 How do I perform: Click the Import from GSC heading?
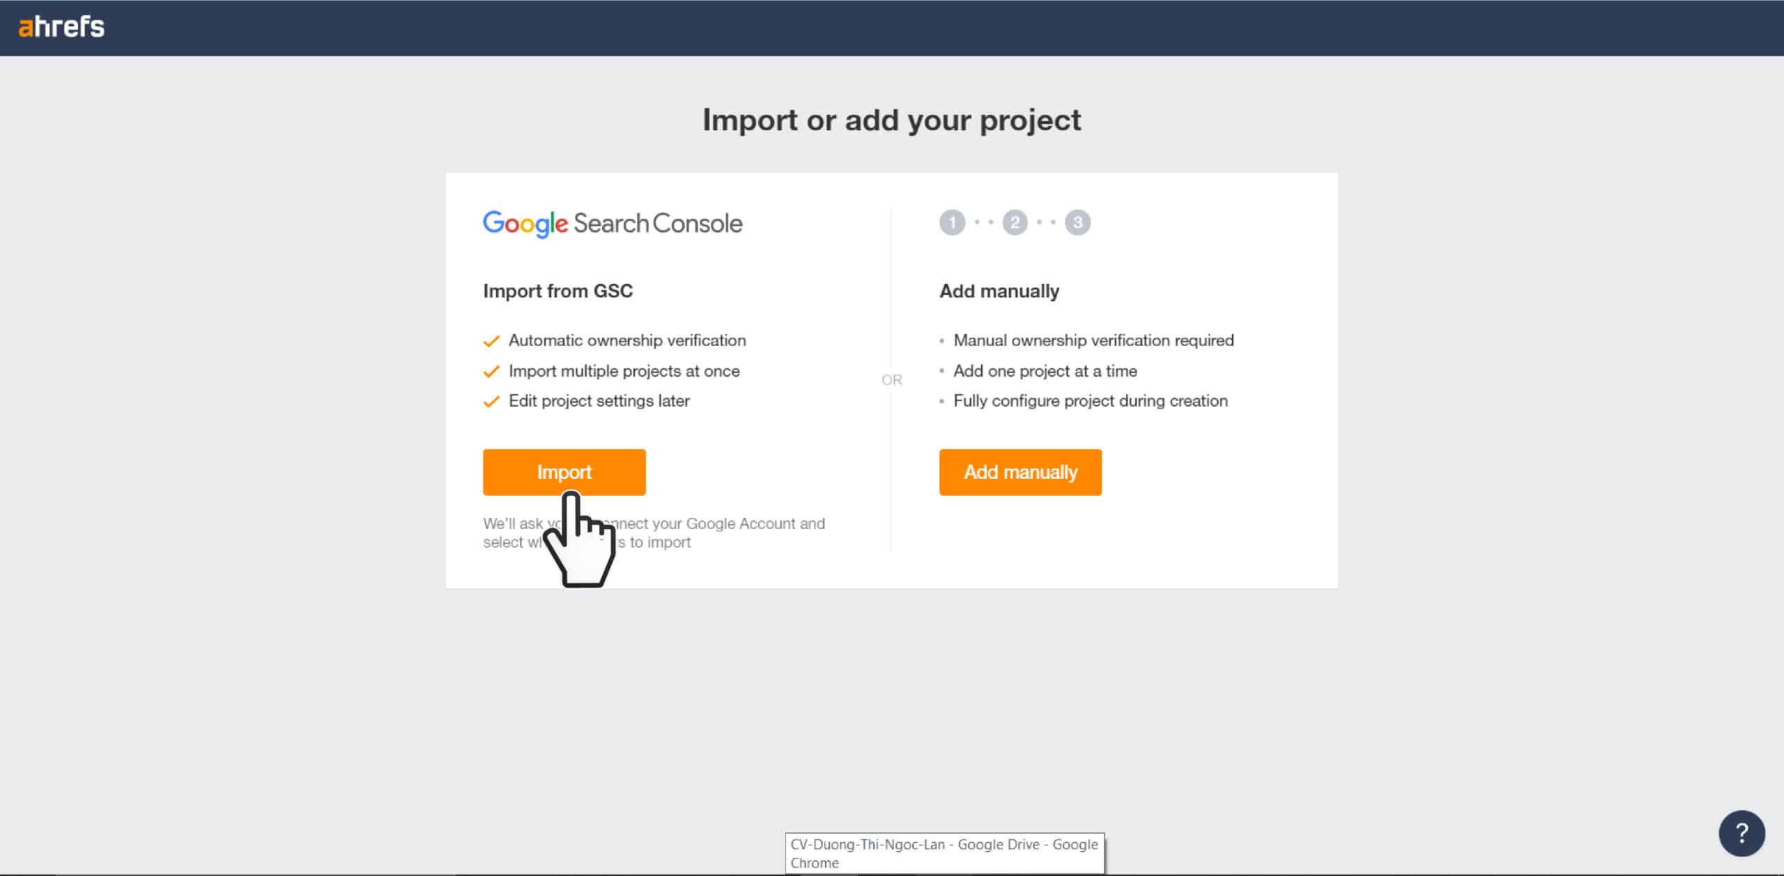point(557,291)
